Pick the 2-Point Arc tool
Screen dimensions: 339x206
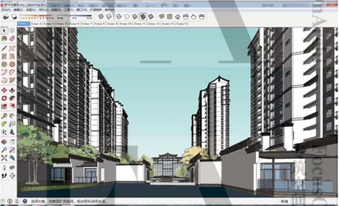pyautogui.click(x=12, y=72)
